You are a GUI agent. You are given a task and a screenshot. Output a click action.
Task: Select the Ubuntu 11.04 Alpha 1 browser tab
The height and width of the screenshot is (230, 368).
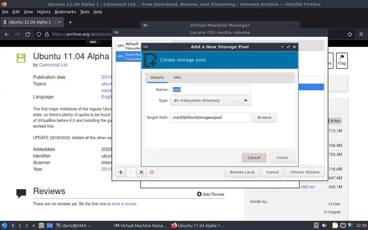(x=32, y=22)
